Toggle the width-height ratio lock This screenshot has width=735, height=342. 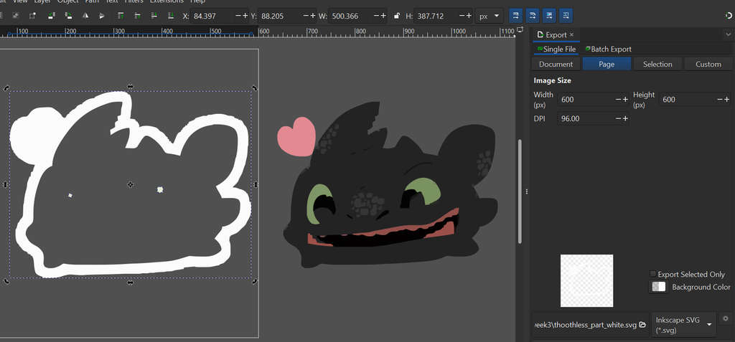397,15
